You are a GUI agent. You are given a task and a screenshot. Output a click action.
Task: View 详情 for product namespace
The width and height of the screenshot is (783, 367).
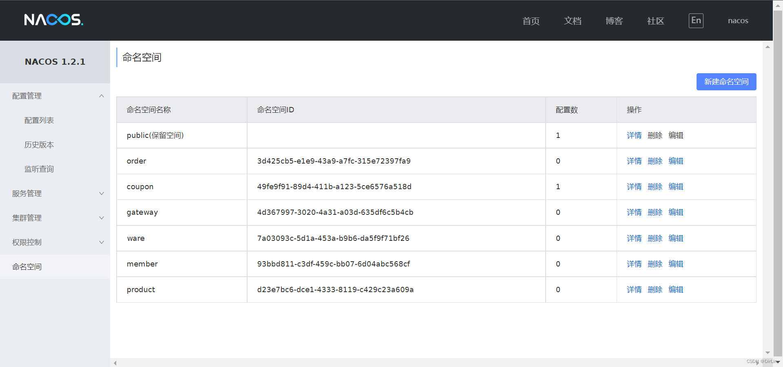coord(634,290)
